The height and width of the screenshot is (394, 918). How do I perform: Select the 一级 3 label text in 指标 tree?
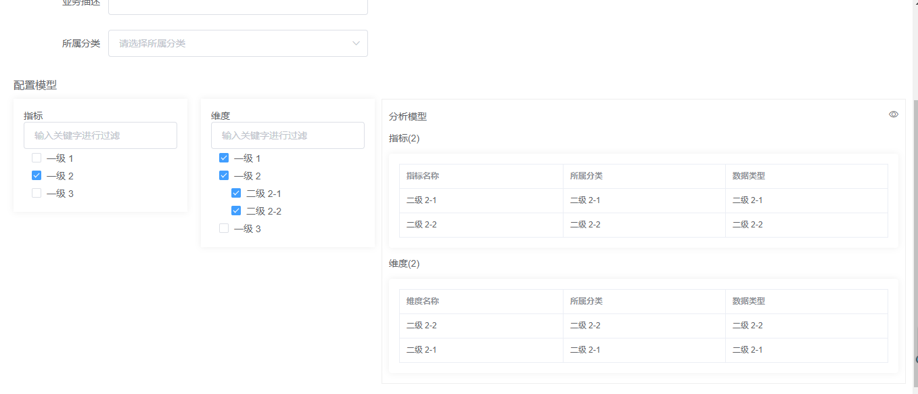[60, 194]
